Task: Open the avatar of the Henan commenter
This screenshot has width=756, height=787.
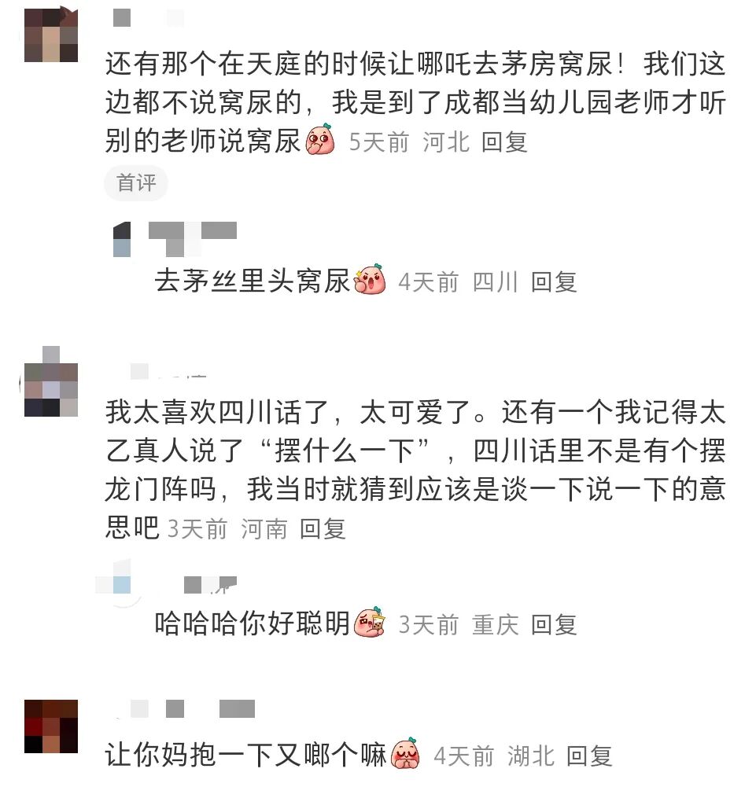Action: click(x=51, y=381)
